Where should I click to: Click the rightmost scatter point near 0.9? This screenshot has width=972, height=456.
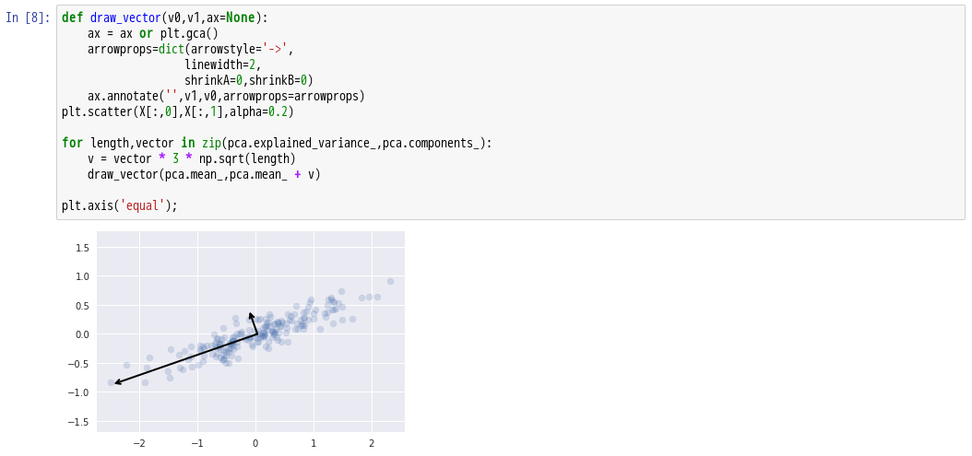tap(390, 281)
